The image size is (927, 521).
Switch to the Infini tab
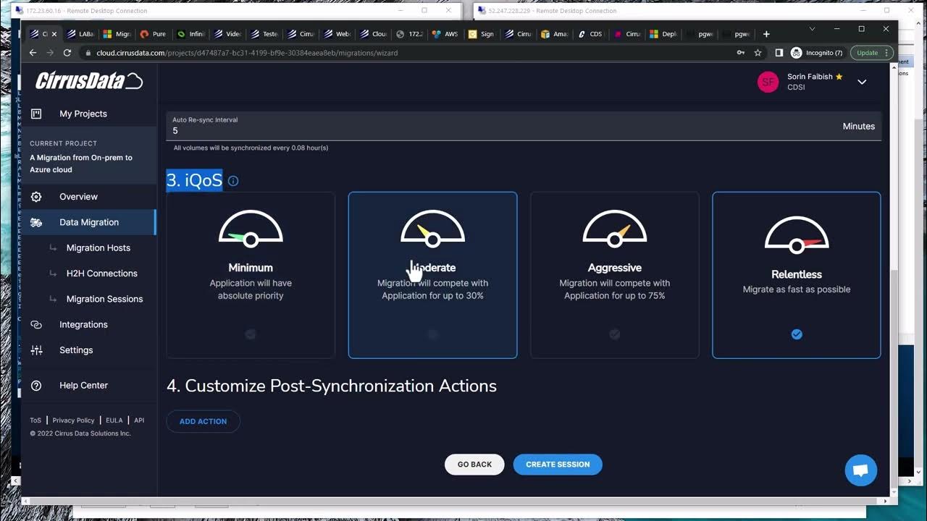[x=191, y=34]
